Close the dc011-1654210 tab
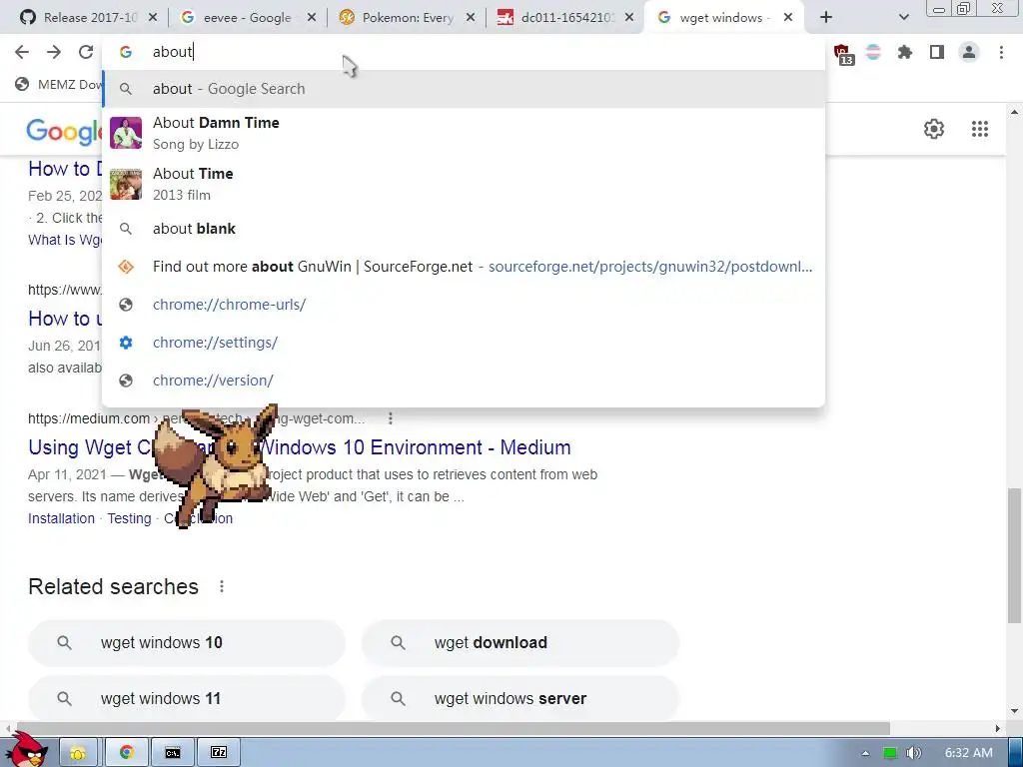 [629, 18]
